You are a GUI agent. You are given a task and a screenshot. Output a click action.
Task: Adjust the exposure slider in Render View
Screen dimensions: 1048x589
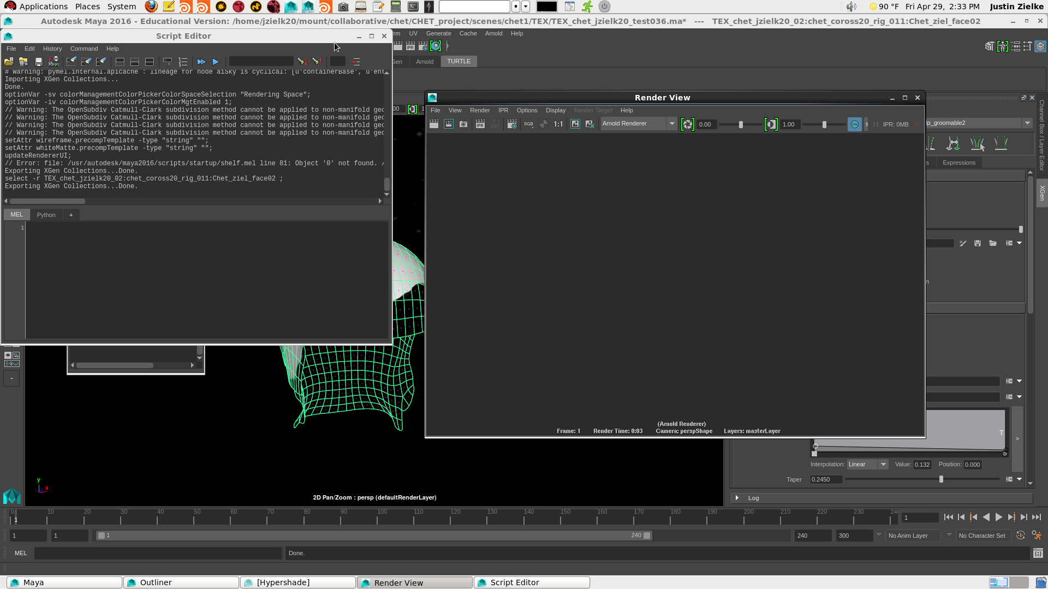click(x=742, y=124)
